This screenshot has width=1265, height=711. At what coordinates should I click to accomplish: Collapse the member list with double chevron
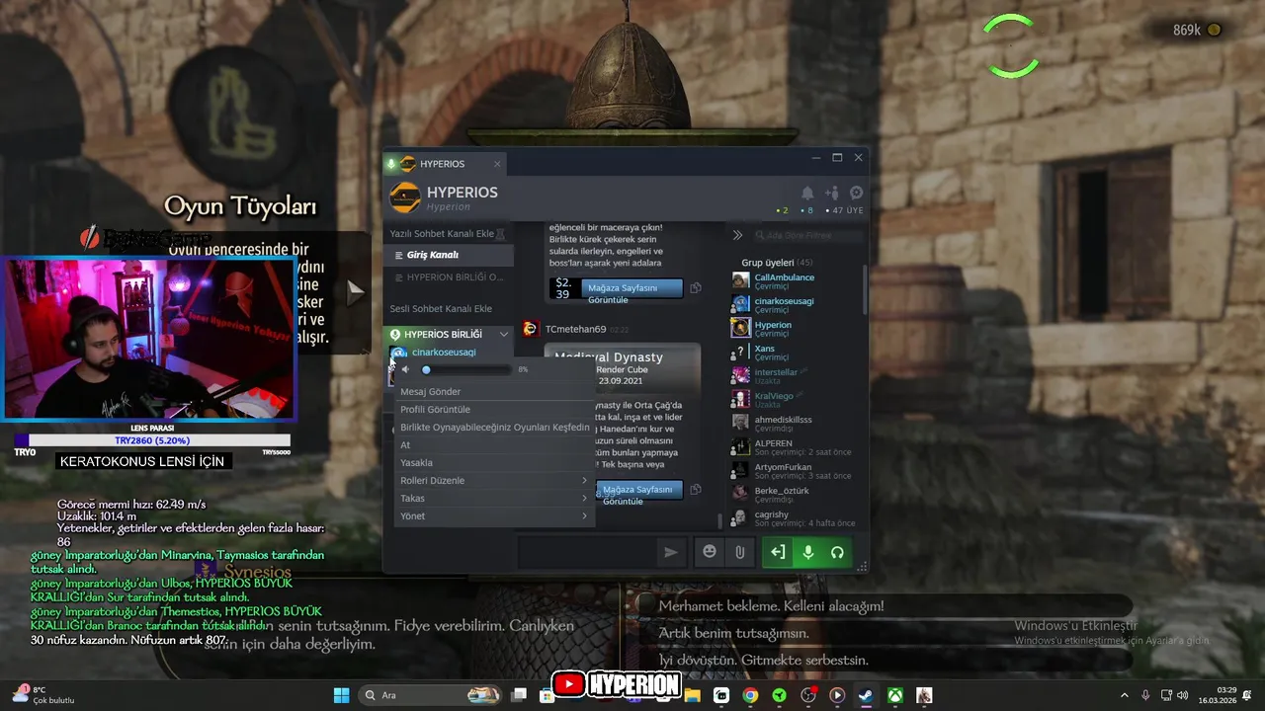pos(737,235)
